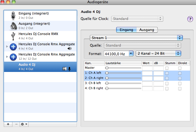Remove device with the minus button
Viewport: 196px width, 132px height.
click(16, 124)
